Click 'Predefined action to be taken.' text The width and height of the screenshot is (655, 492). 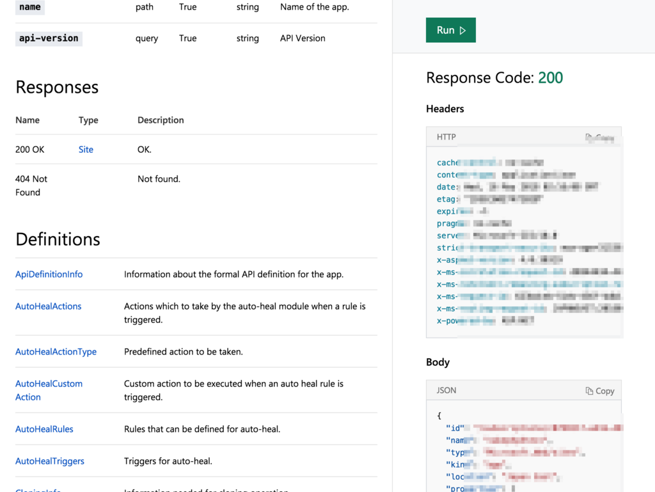[184, 352]
